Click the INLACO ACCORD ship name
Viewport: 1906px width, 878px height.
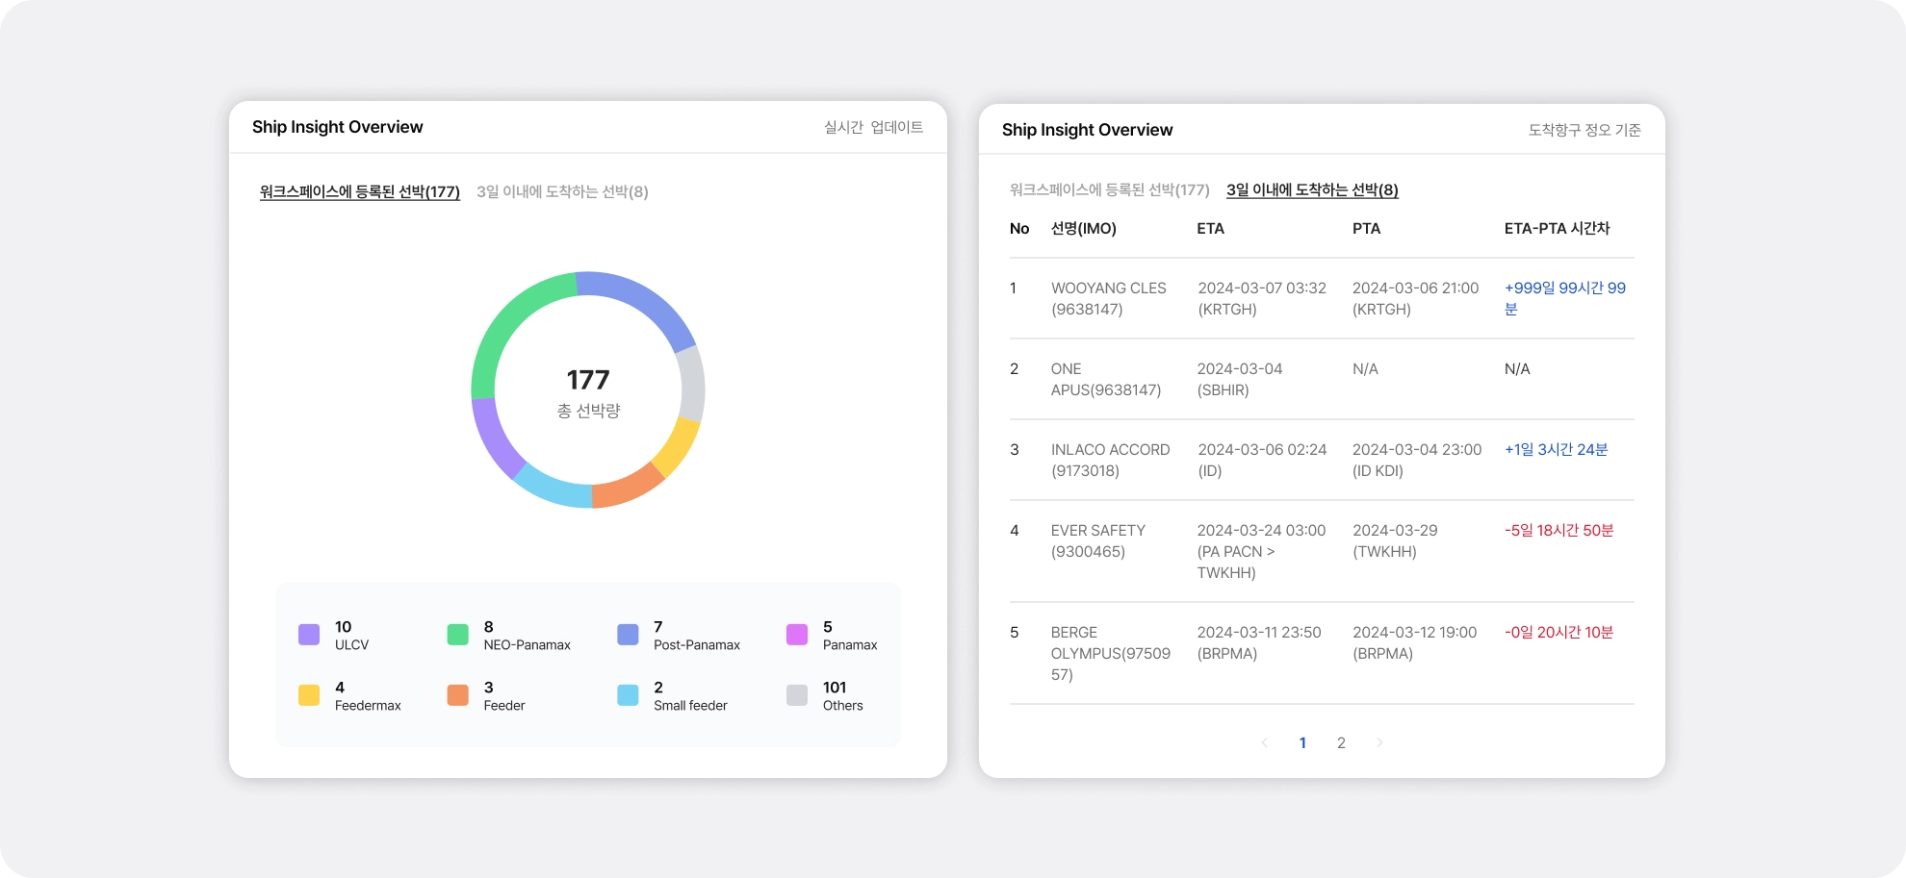1110,449
